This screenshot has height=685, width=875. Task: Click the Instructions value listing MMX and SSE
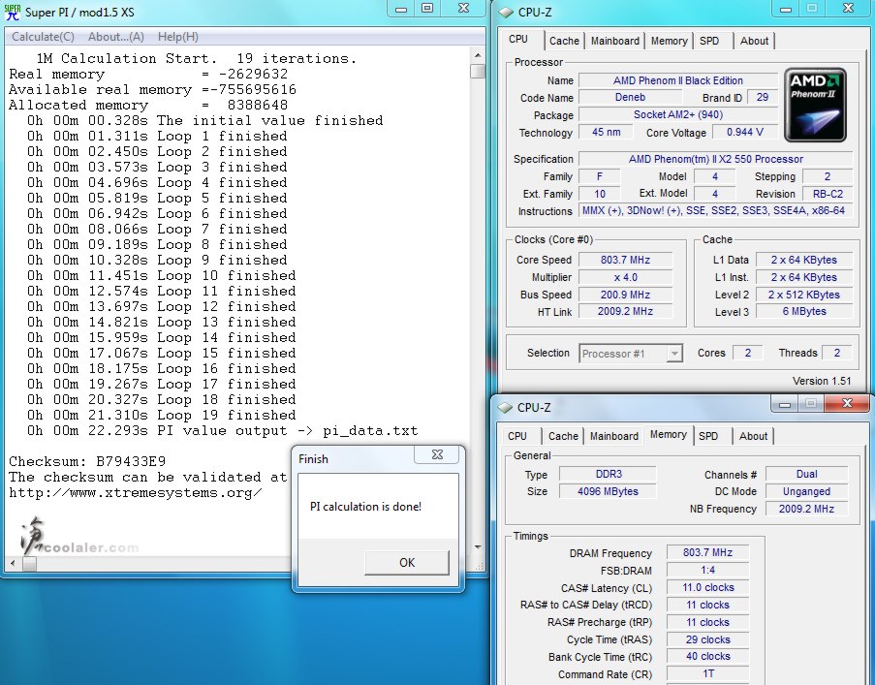(x=714, y=211)
